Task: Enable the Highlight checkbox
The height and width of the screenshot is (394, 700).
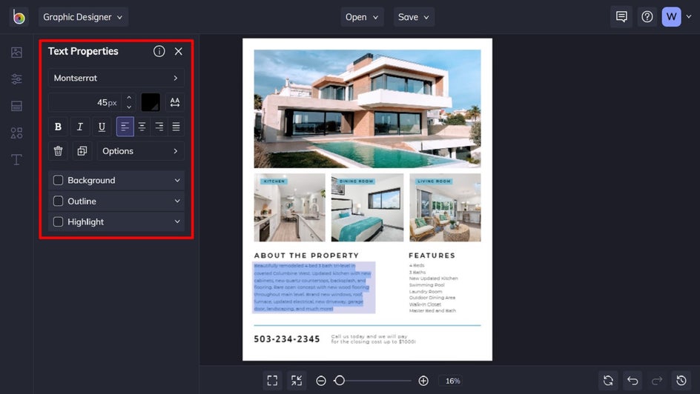Action: point(59,222)
